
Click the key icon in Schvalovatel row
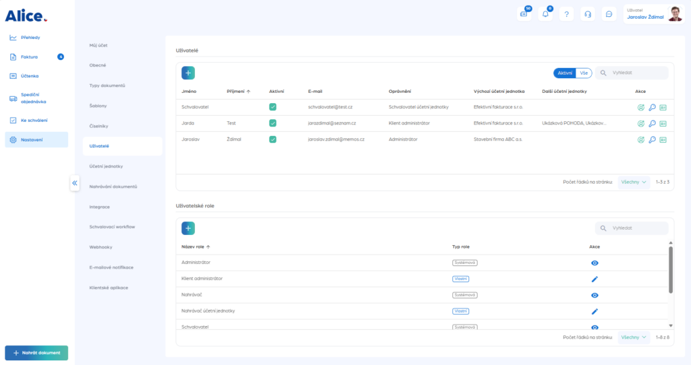(x=652, y=107)
